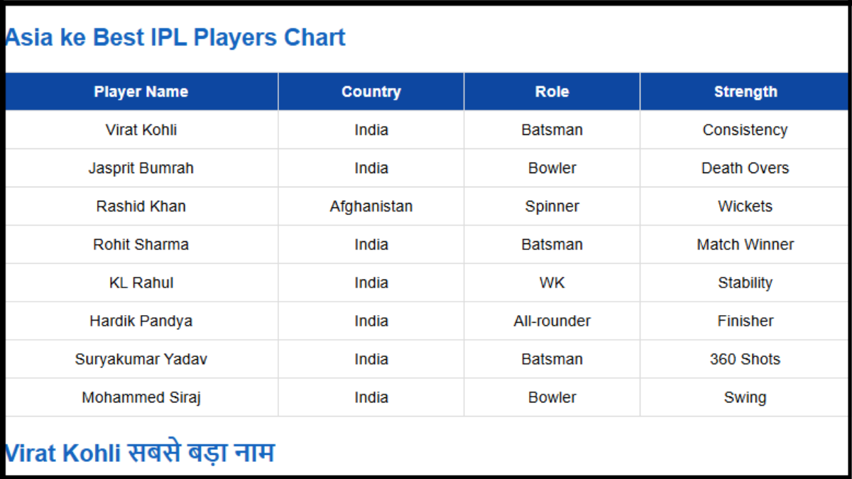
Task: Select the 'Role' column header
Action: tap(552, 92)
